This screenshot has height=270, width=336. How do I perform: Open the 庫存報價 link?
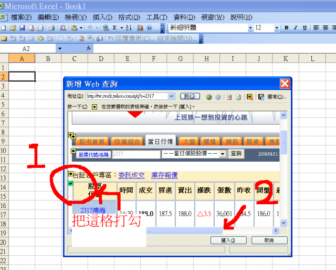tap(164, 175)
